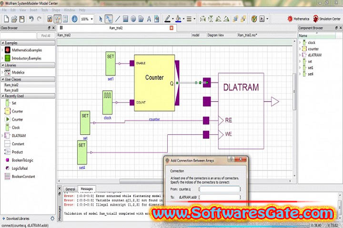Close the Ram_trial2 tab
Screen dimensions: 343x228
point(171,28)
